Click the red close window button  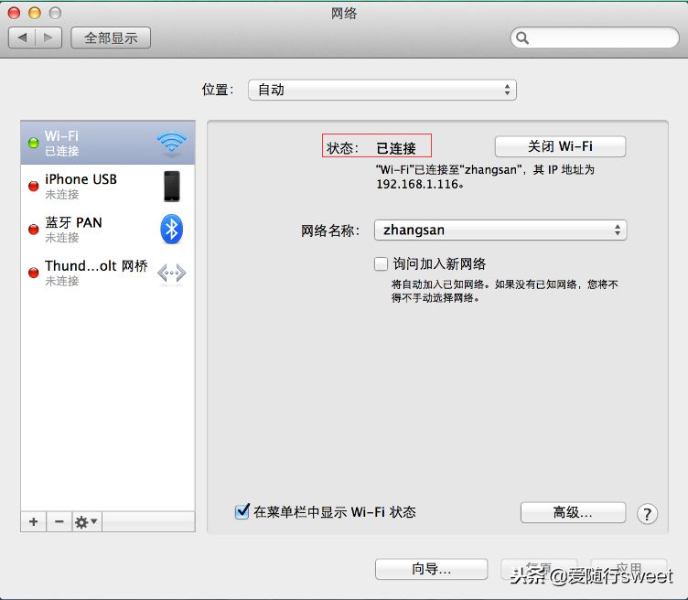tap(14, 13)
